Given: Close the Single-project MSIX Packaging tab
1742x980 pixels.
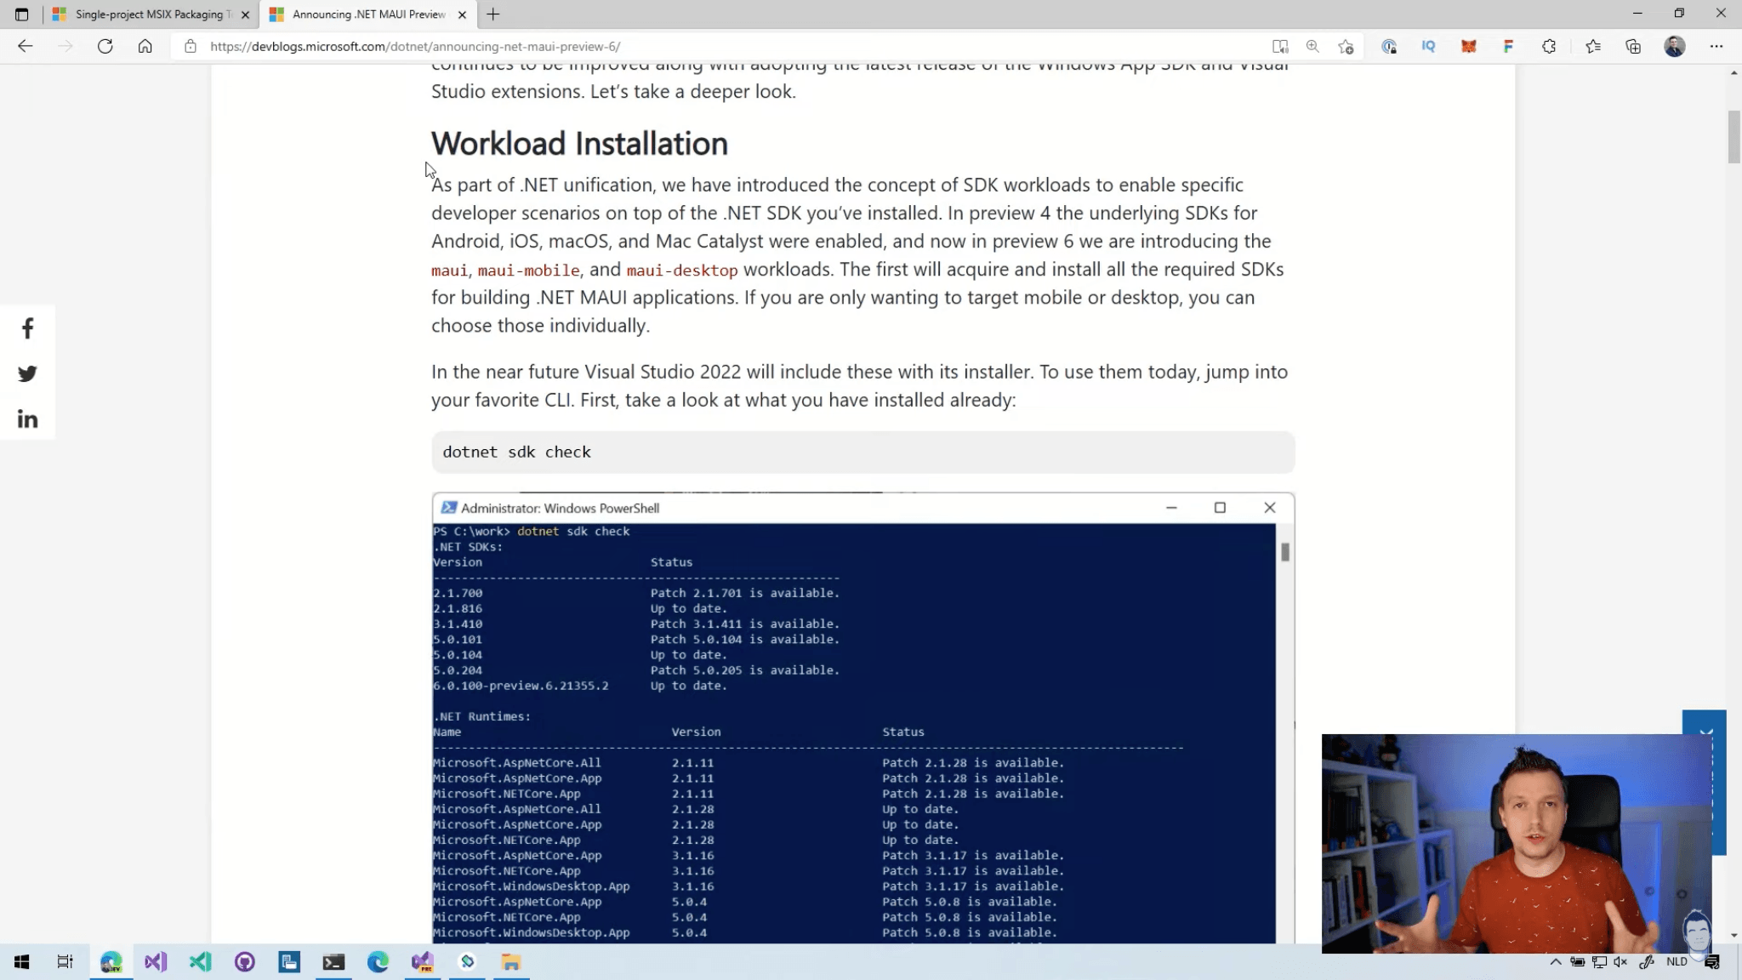Looking at the screenshot, I should pyautogui.click(x=245, y=14).
